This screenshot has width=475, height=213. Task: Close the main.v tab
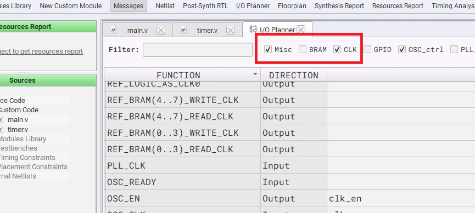tap(161, 30)
